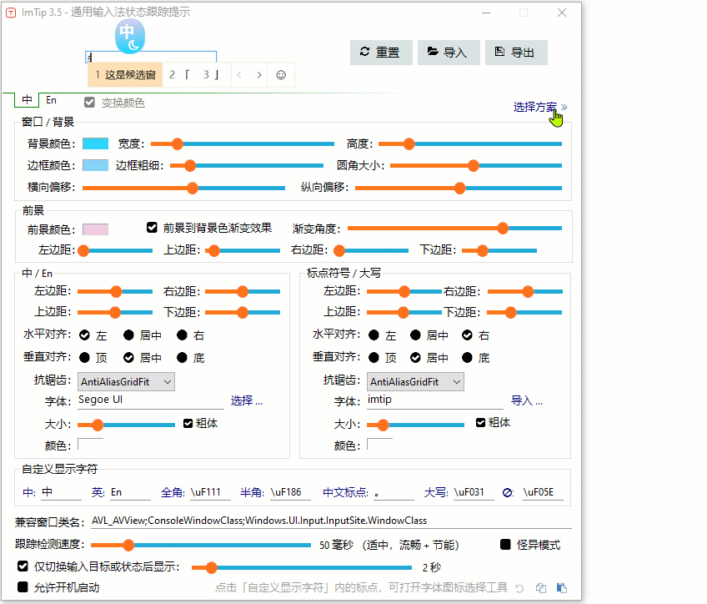
Task: Click the 跟踪检测速度 slider handle
Action: pyautogui.click(x=129, y=546)
